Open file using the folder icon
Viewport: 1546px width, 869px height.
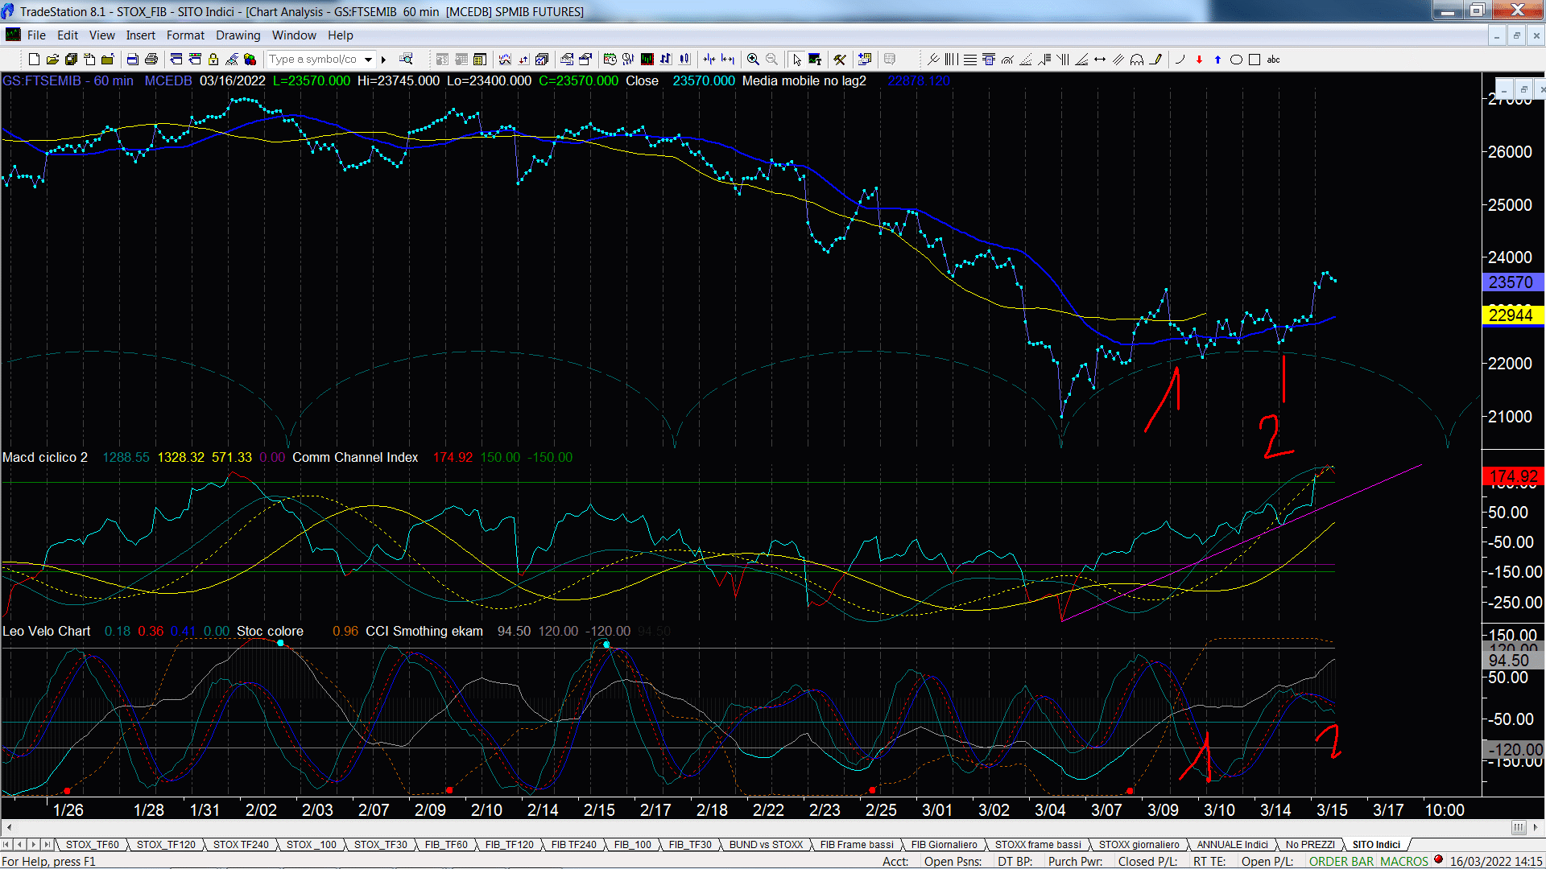pos(52,60)
